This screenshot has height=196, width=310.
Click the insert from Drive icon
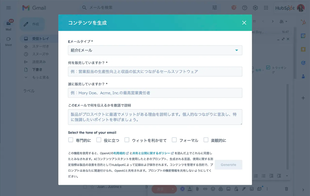221,189
